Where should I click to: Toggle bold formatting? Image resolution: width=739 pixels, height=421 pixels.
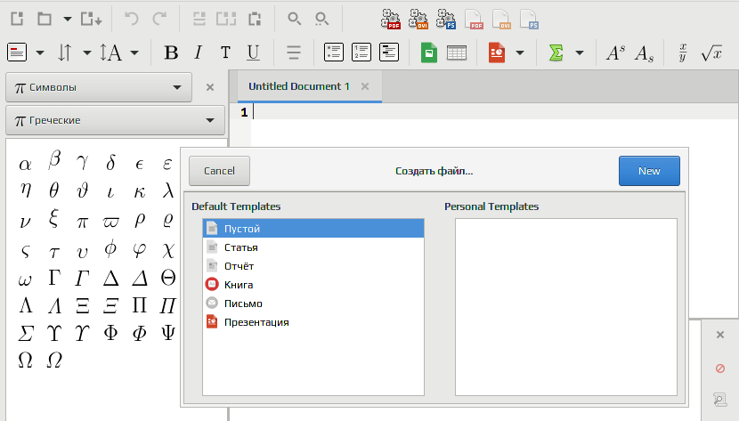click(171, 53)
